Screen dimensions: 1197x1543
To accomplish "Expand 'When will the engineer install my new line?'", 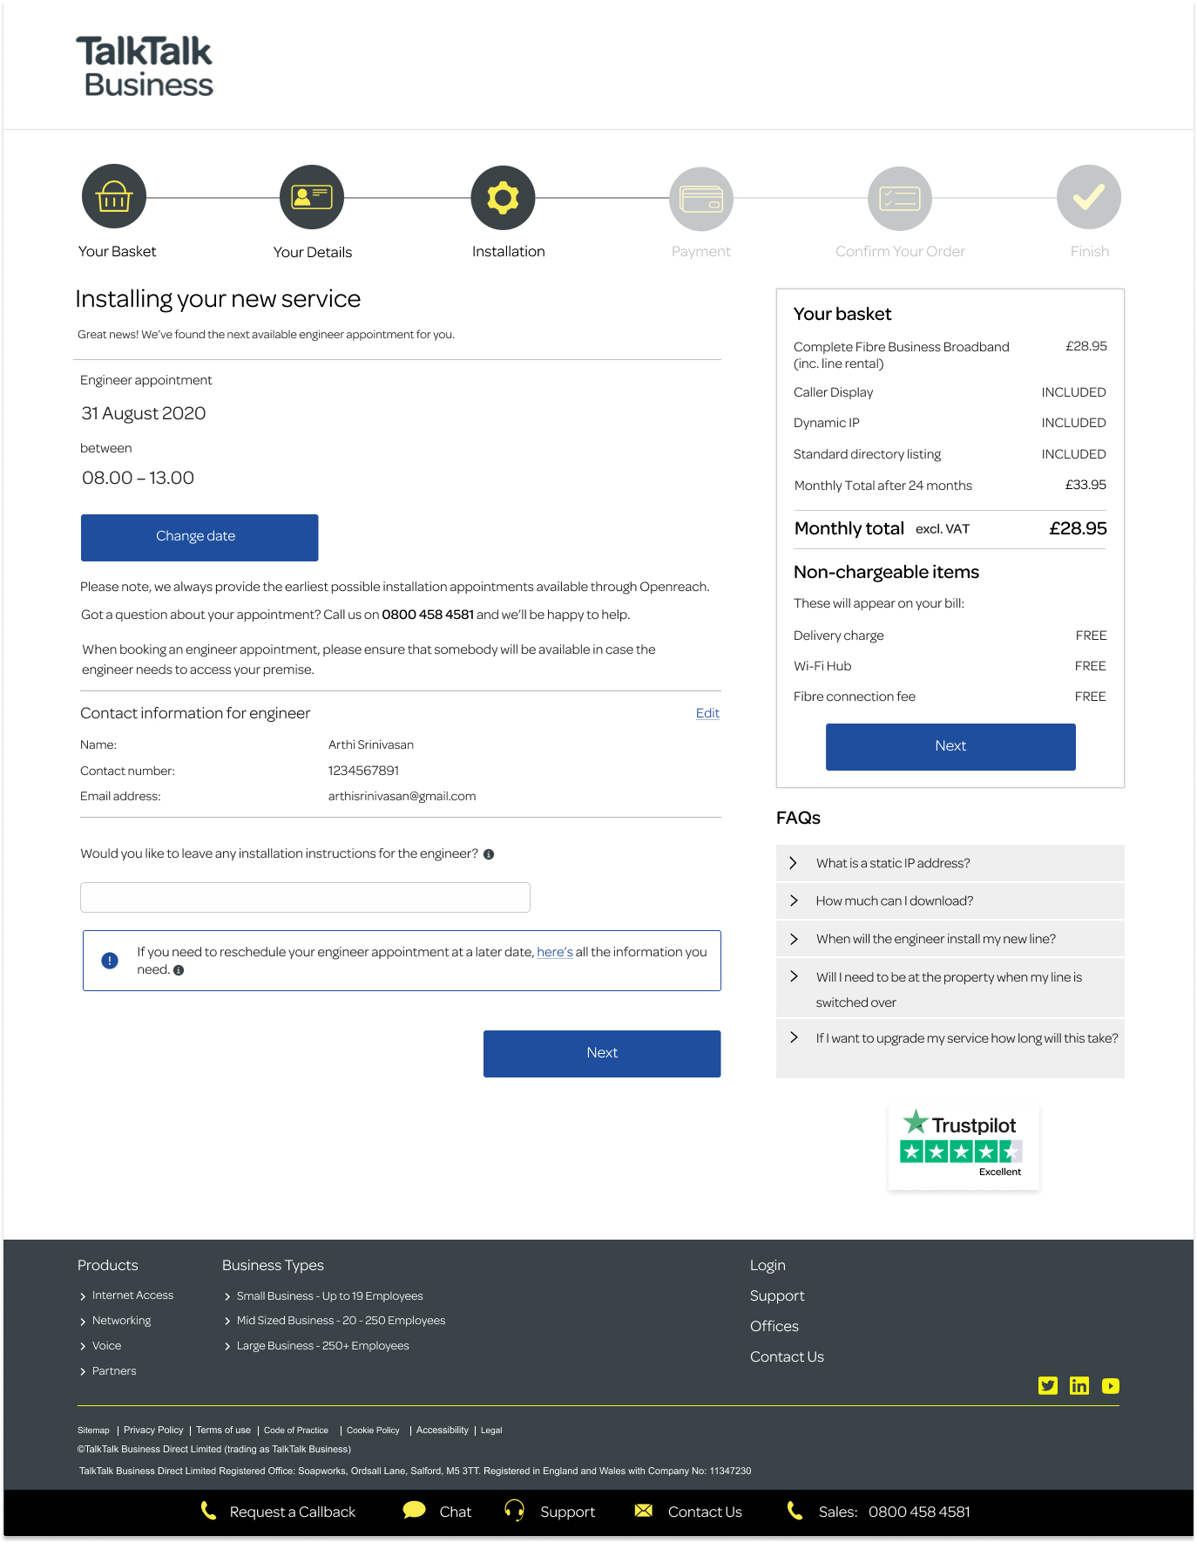I will (x=935, y=939).
